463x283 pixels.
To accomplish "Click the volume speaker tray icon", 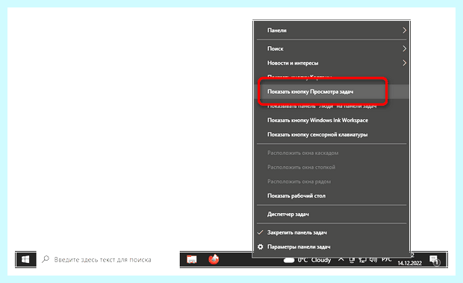I will (373, 260).
